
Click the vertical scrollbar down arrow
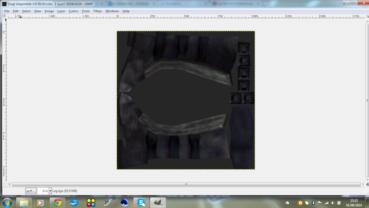(x=367, y=180)
